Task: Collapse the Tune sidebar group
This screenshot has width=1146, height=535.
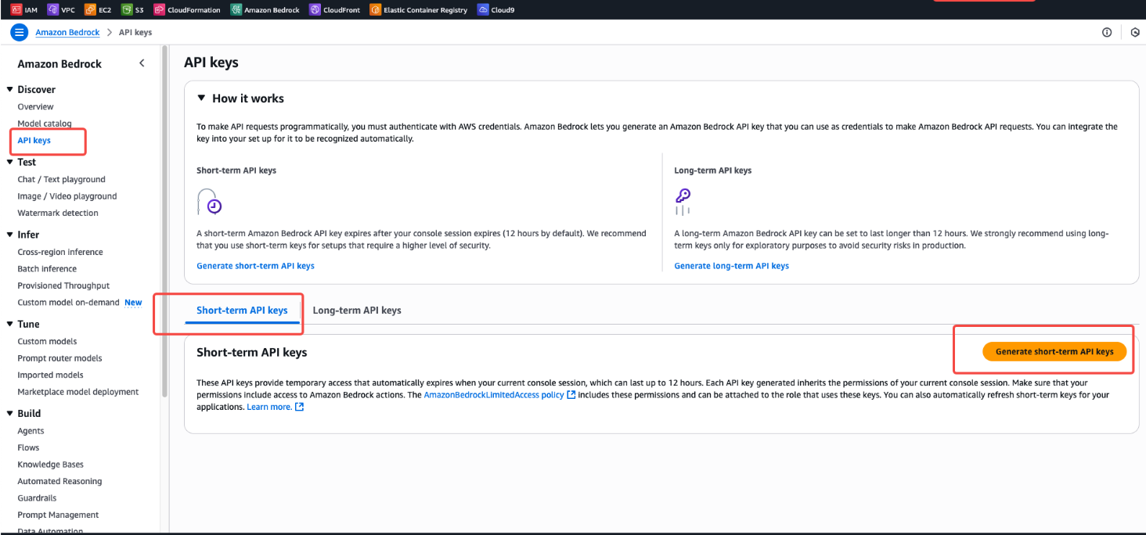Action: [10, 324]
